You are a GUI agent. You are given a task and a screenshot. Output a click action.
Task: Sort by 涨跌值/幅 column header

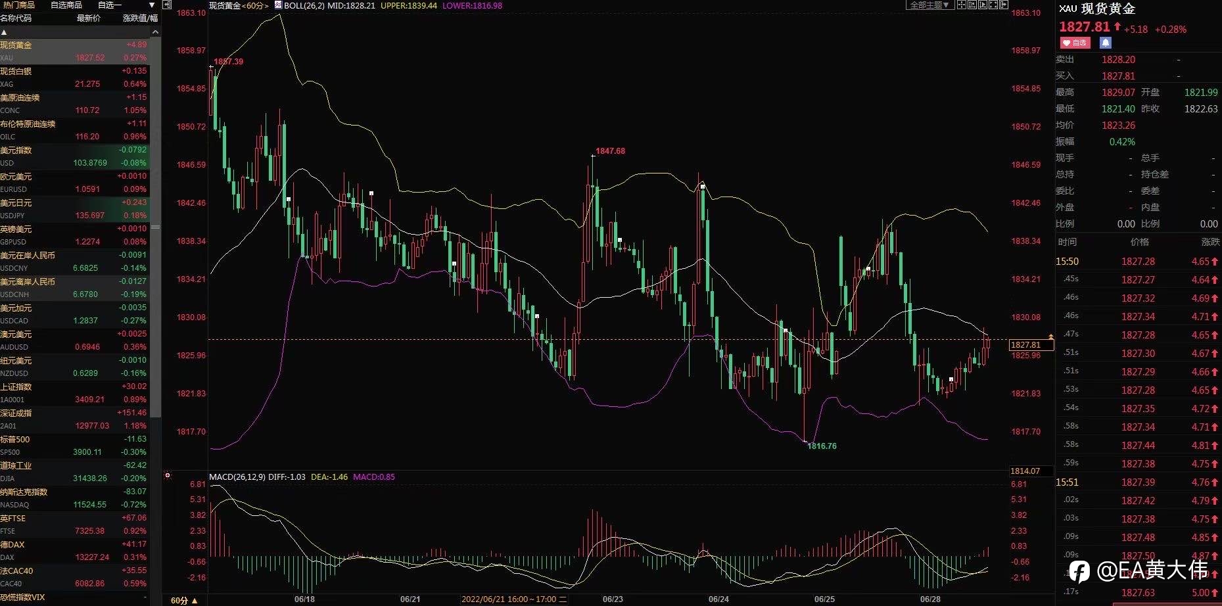click(140, 18)
